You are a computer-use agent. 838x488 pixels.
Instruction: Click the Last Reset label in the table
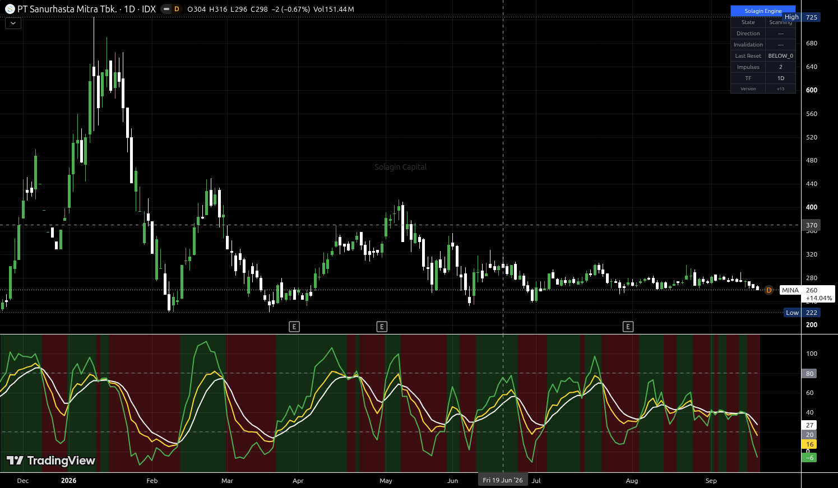pyautogui.click(x=748, y=56)
